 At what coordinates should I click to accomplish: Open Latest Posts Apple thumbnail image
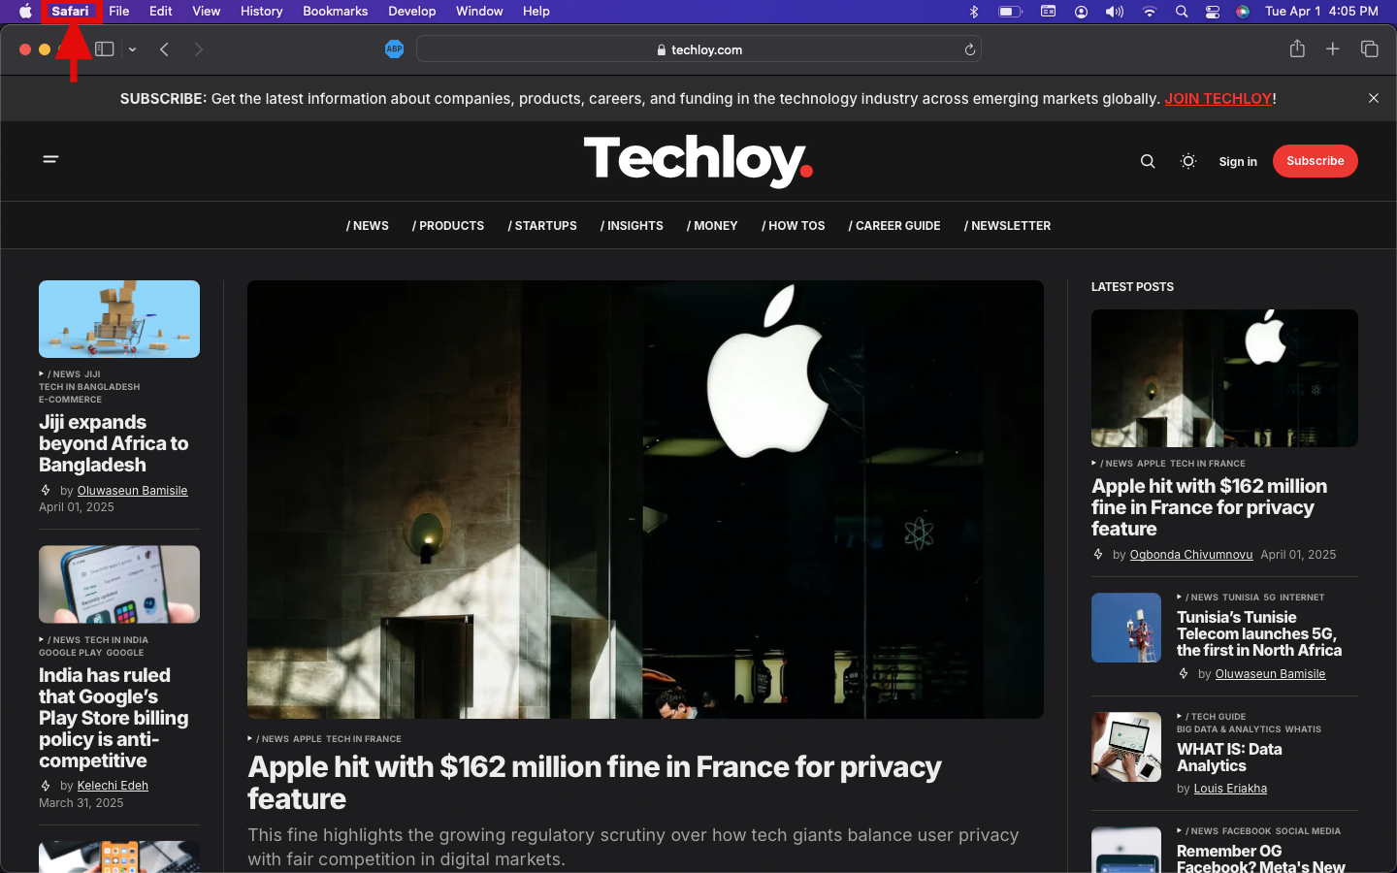tap(1224, 378)
